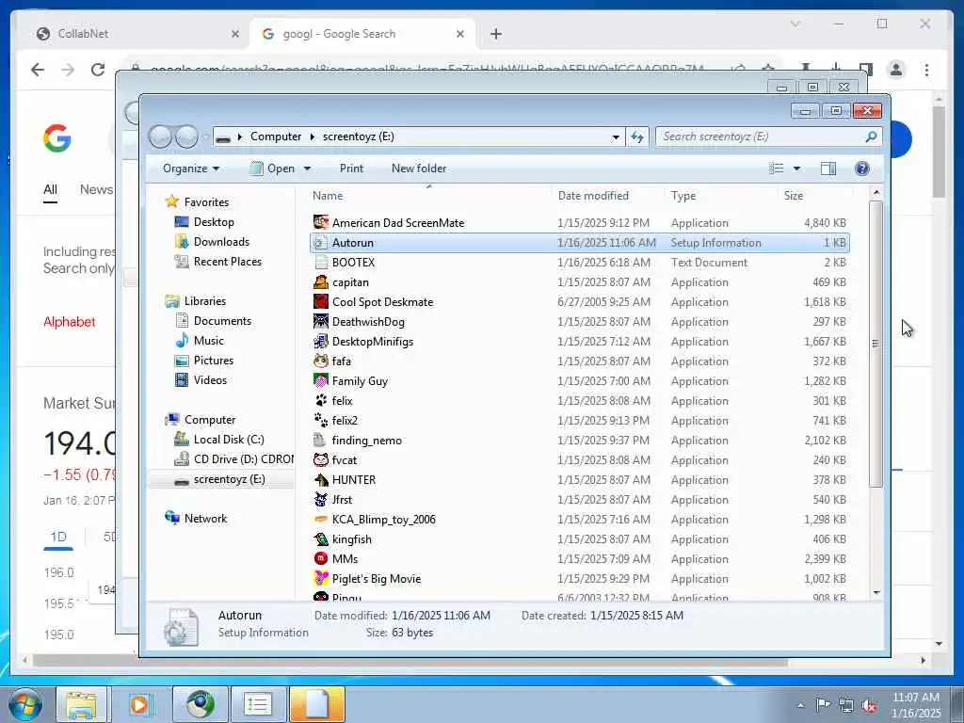
Task: Click the Explorer back arrow button
Action: click(x=160, y=137)
